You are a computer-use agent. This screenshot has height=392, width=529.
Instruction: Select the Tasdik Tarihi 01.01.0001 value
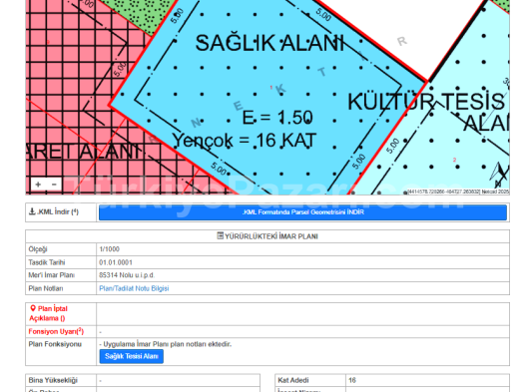click(116, 262)
